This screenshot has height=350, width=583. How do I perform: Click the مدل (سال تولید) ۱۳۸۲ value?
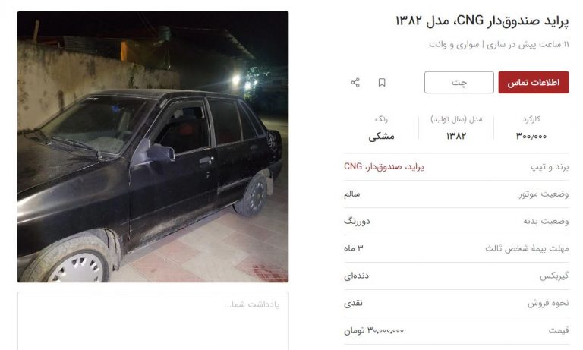pos(456,136)
